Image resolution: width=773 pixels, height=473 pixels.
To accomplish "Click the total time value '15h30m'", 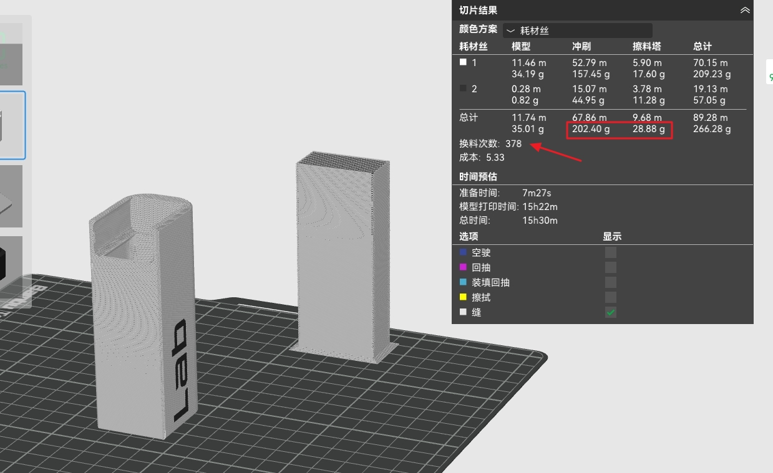I will (x=540, y=221).
